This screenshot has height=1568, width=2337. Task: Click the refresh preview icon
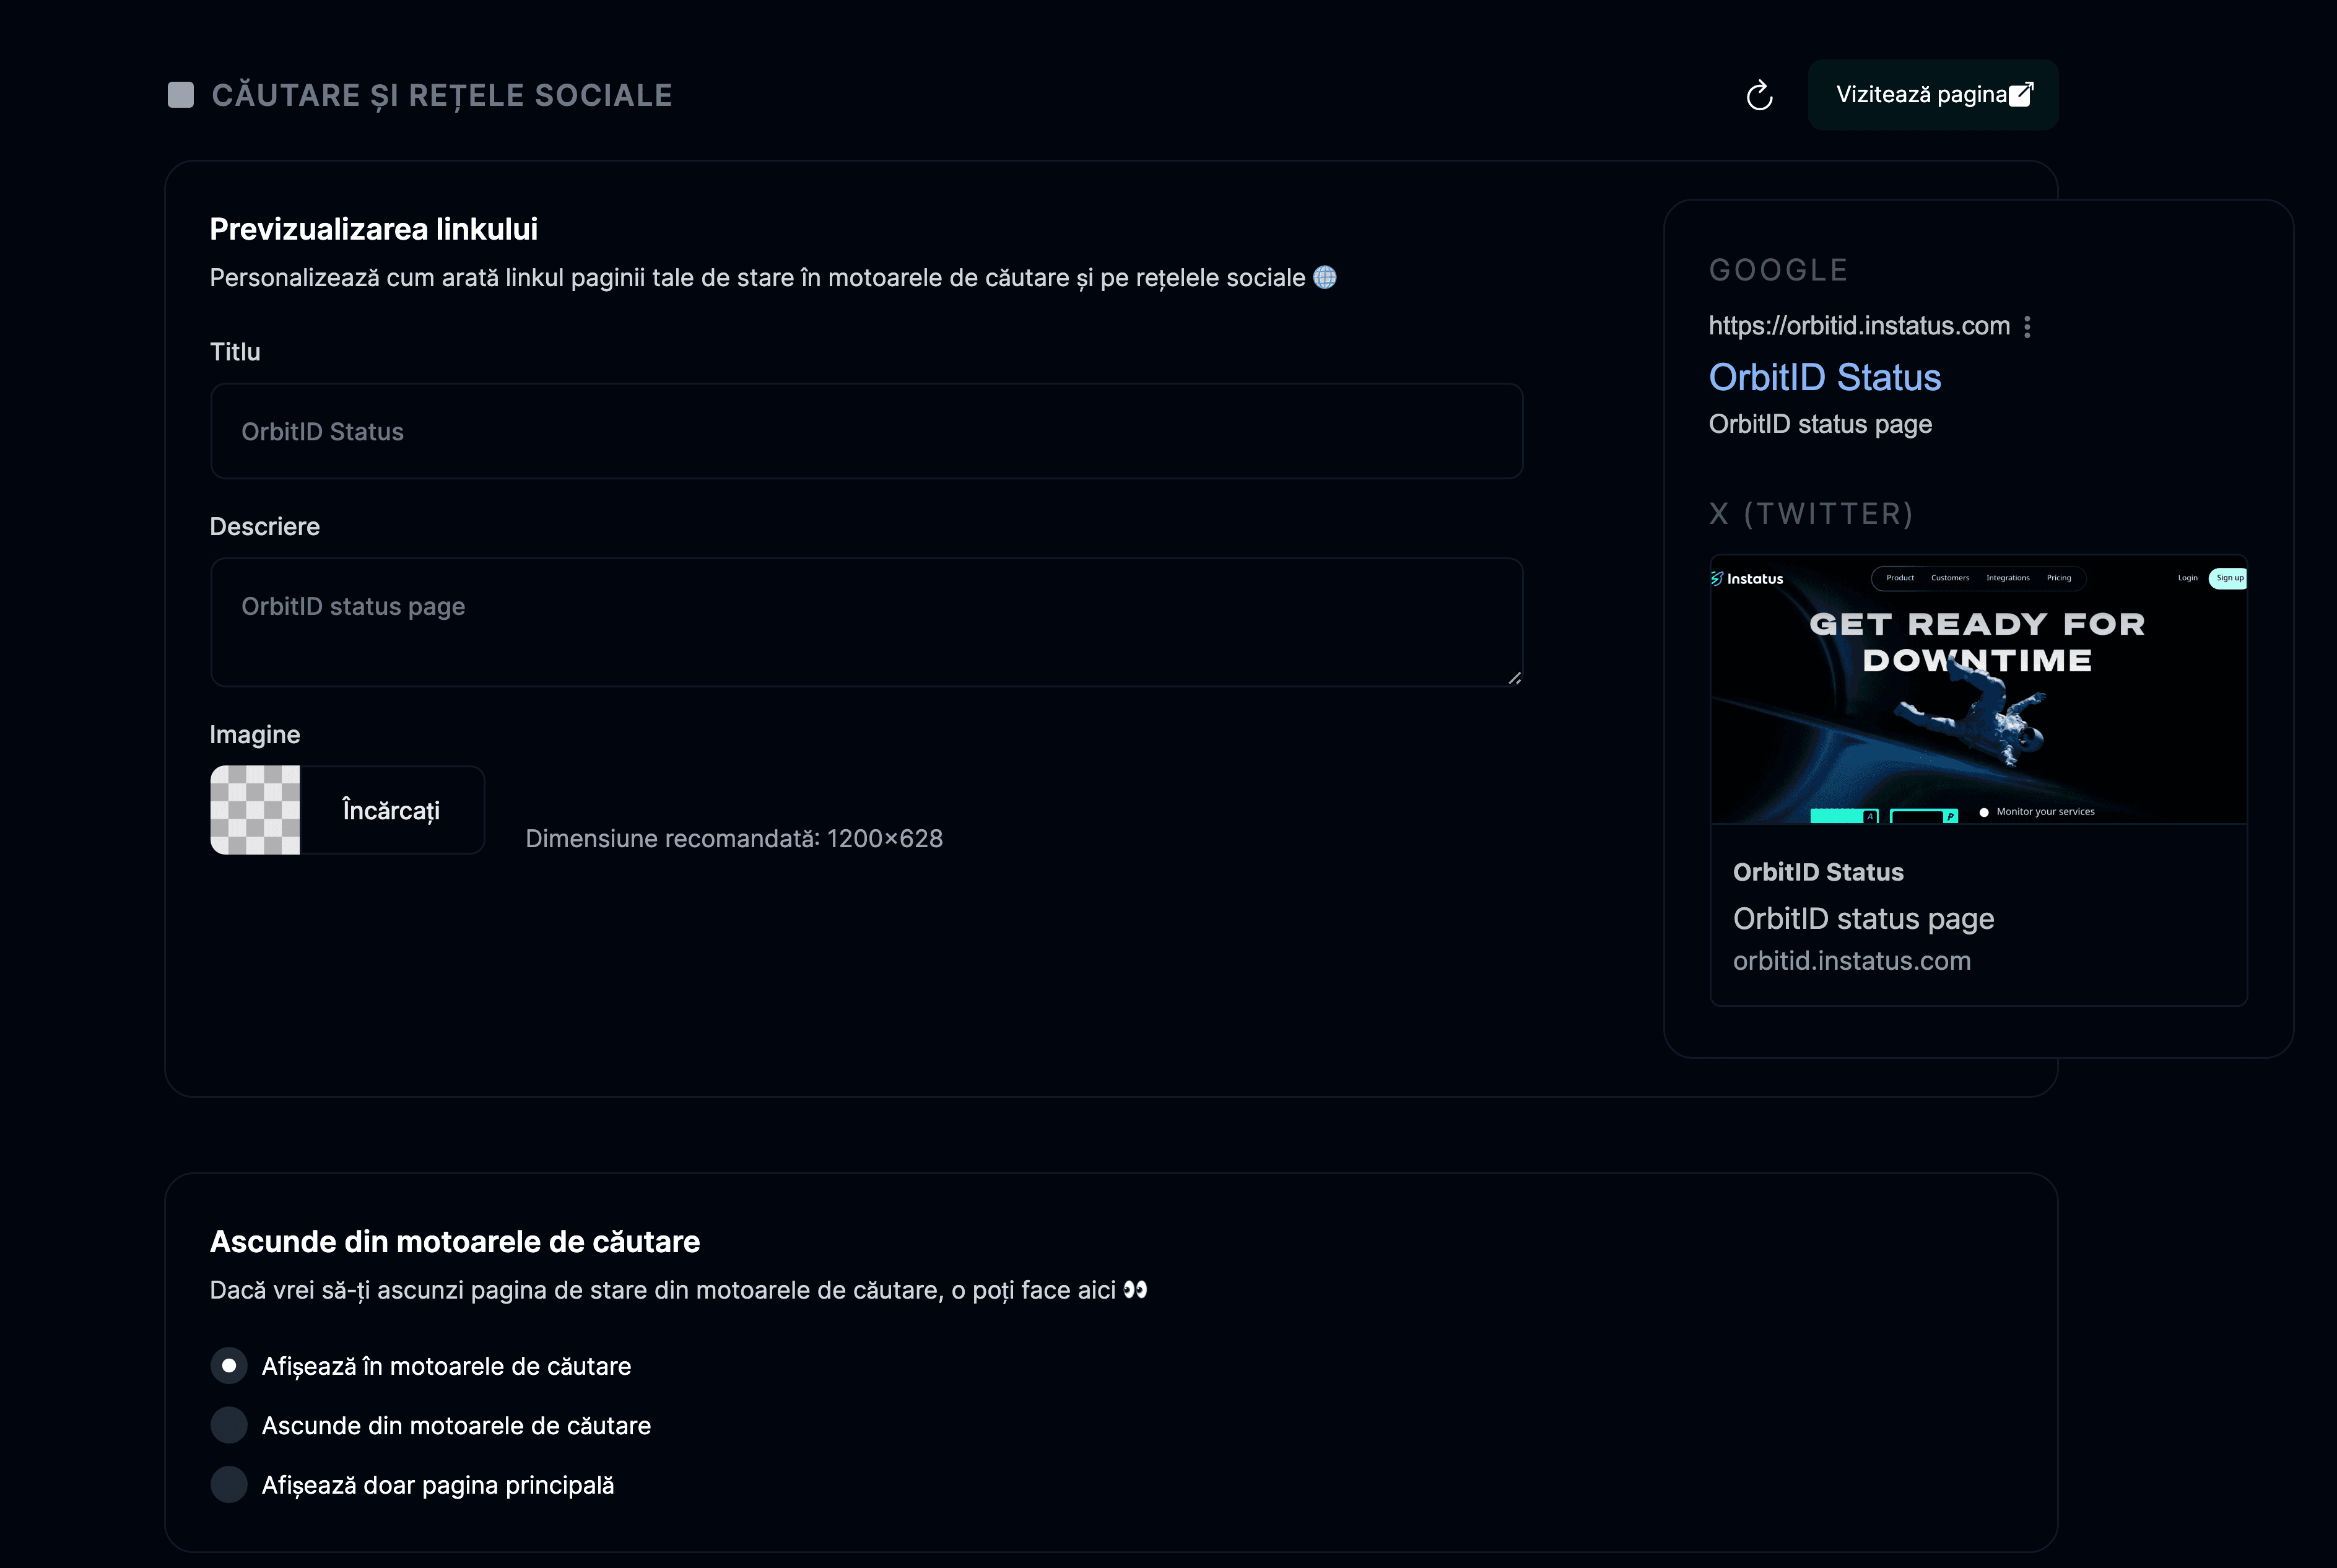click(1759, 96)
